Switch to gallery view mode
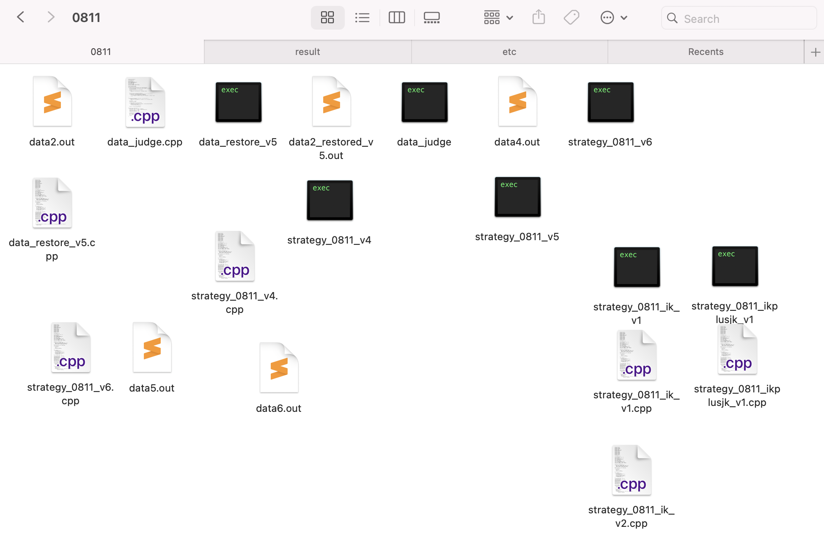Image resolution: width=824 pixels, height=537 pixels. click(431, 18)
